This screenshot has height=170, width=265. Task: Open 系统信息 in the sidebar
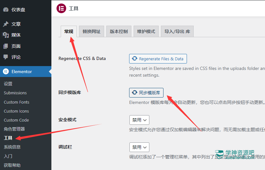click(x=13, y=147)
